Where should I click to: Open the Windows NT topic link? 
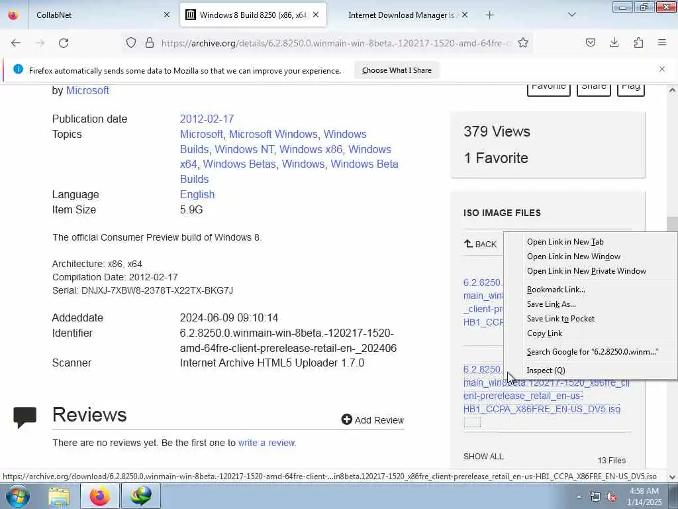(x=244, y=149)
